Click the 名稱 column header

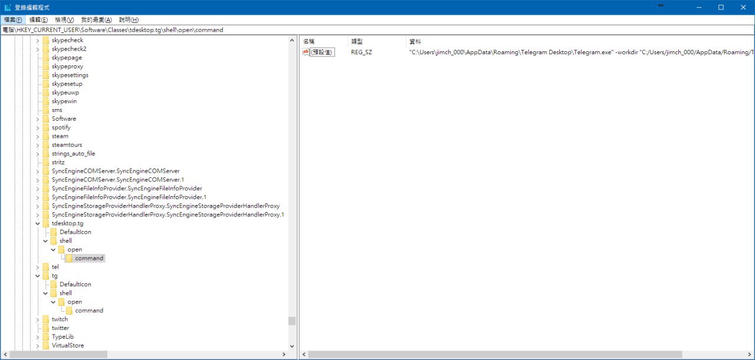coord(308,41)
